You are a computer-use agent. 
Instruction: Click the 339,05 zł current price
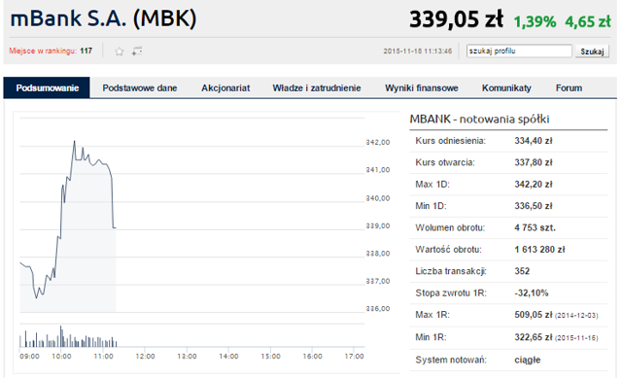point(456,19)
